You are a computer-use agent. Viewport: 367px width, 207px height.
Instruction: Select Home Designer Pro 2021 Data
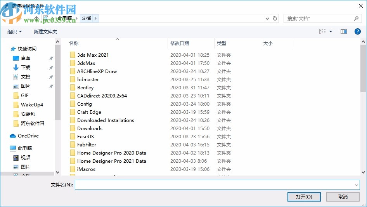tap(112, 161)
